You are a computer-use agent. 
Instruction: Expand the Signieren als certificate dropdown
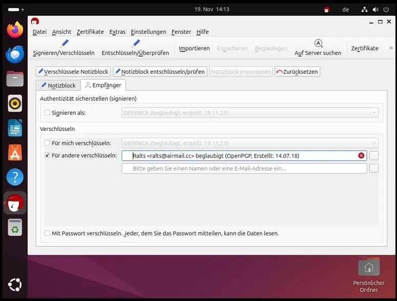pos(250,113)
